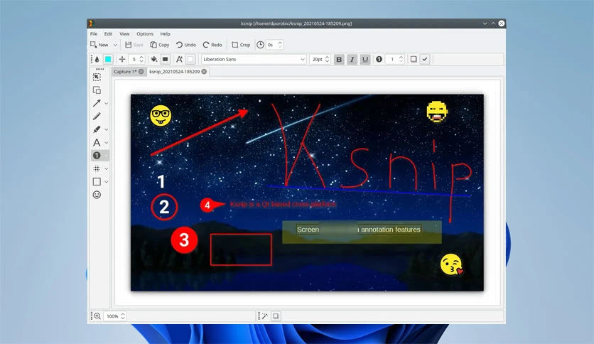Adjust the font size 20pt stepper
The height and width of the screenshot is (344, 594).
coord(320,59)
